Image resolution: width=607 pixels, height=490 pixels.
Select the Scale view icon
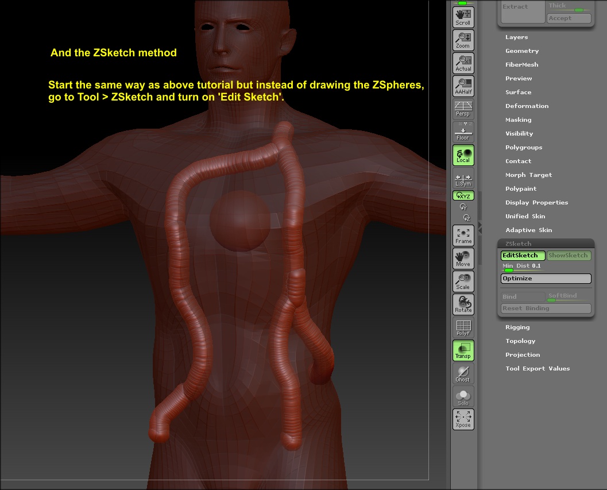pos(463,281)
